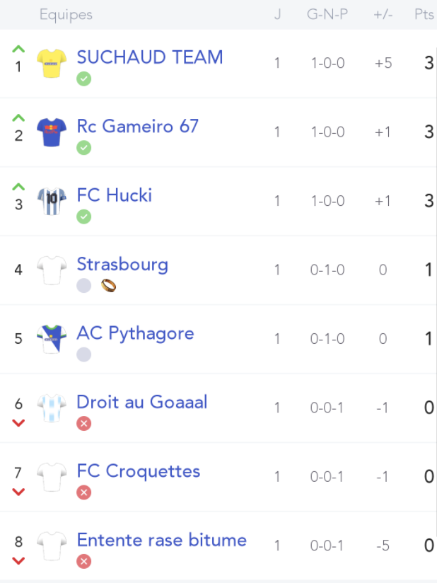Click the red cross badge under FC Croquettes
Screen dimensions: 437x583
(x=84, y=492)
